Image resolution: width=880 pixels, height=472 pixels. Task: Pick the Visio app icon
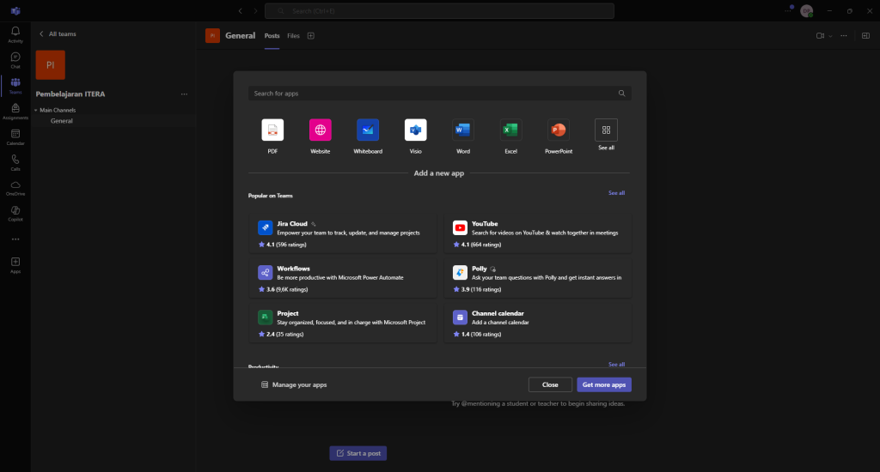[x=416, y=130]
